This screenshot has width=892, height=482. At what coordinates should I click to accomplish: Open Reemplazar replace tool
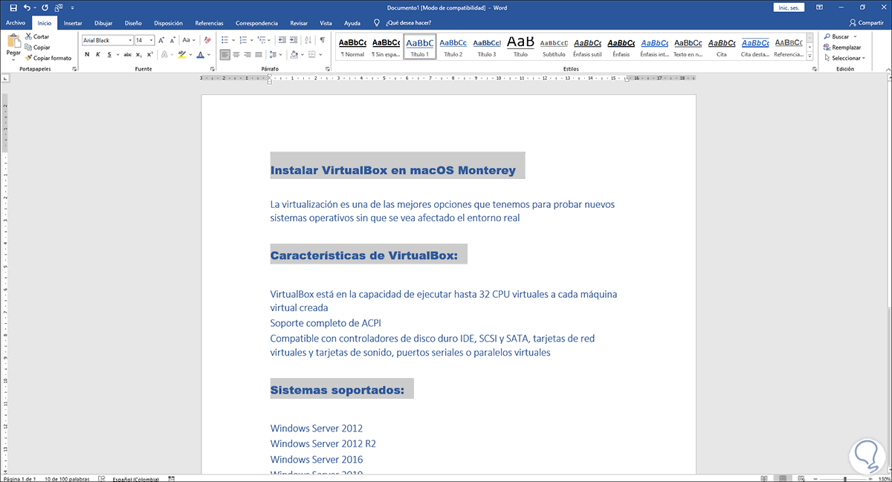point(842,47)
